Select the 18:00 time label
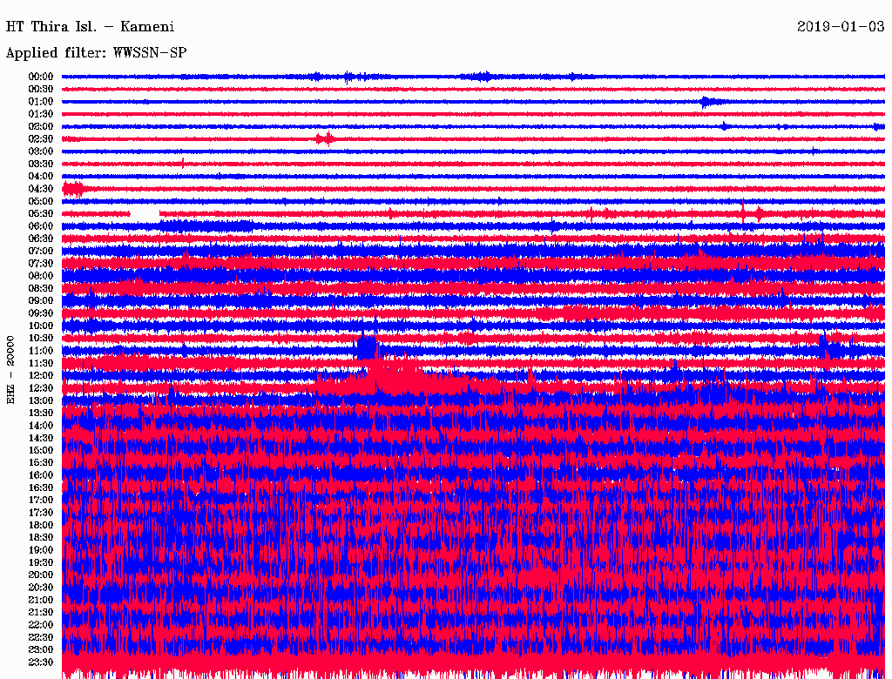This screenshot has width=892, height=679. (41, 526)
